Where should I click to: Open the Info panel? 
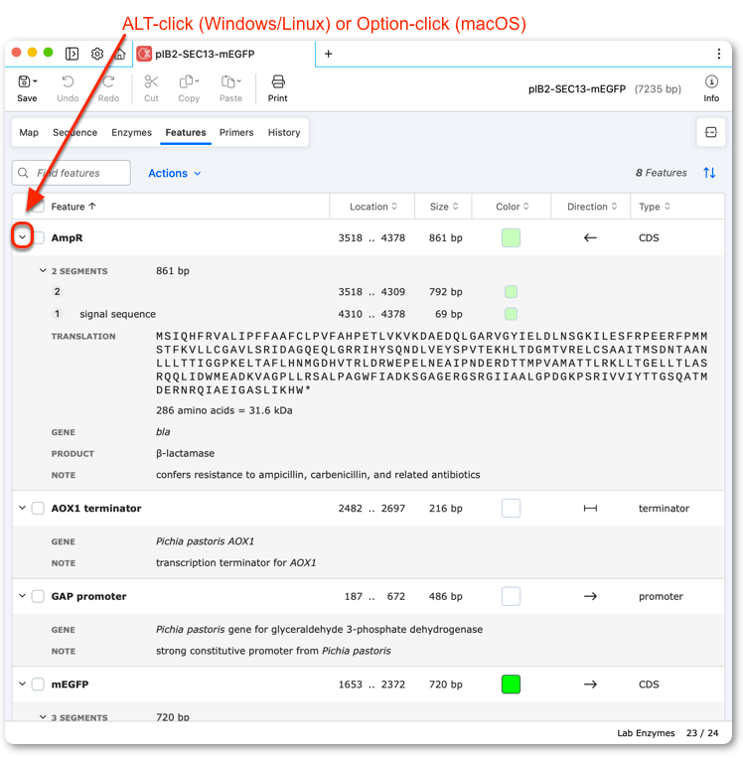tap(711, 88)
